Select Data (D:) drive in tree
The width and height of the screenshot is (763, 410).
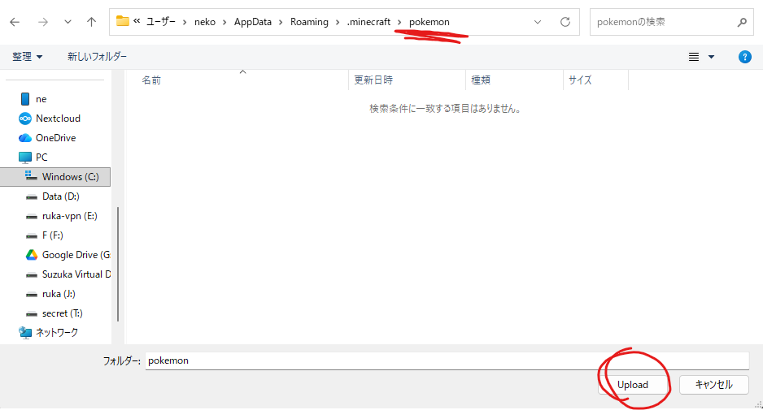60,196
